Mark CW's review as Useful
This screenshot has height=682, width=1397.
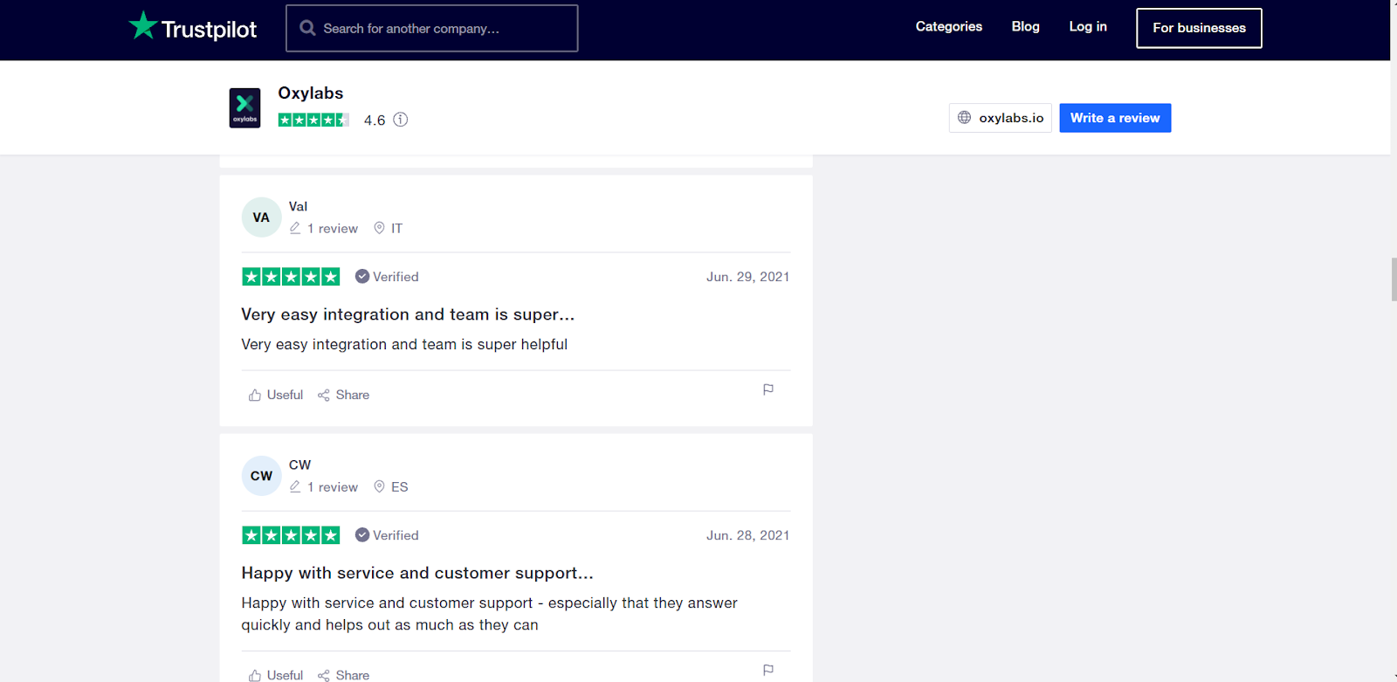pos(276,675)
